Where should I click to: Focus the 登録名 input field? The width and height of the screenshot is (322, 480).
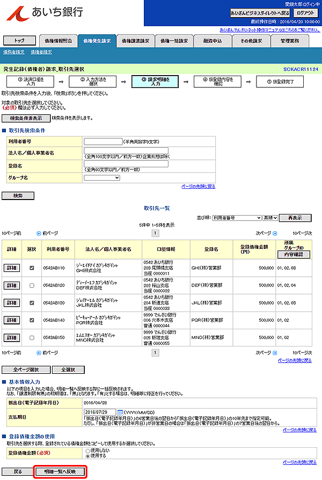[x=126, y=164]
